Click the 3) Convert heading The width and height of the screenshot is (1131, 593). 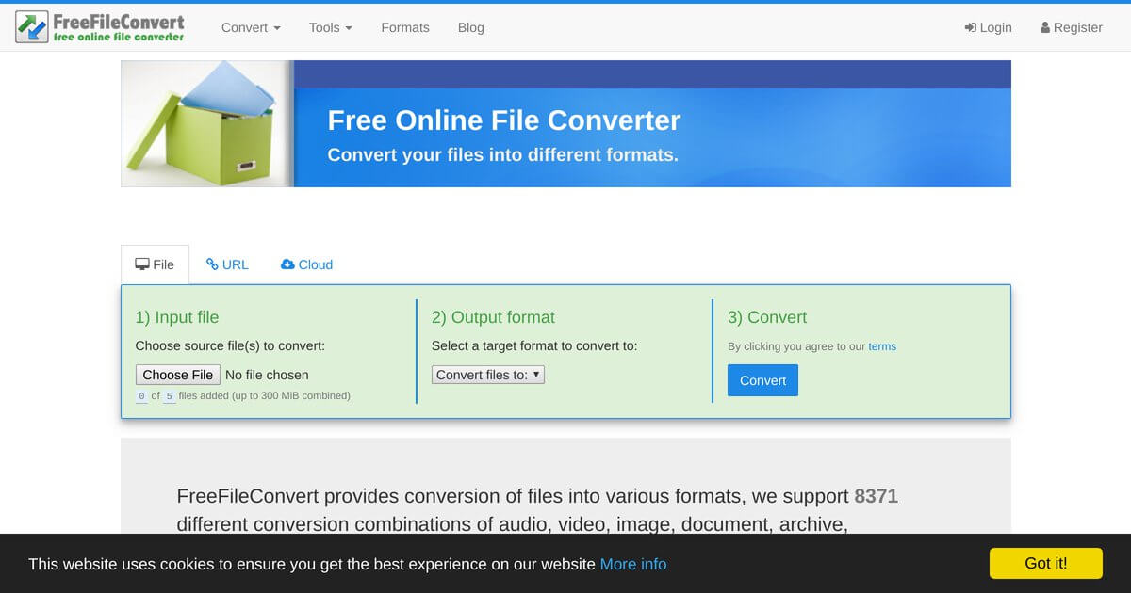click(x=767, y=317)
